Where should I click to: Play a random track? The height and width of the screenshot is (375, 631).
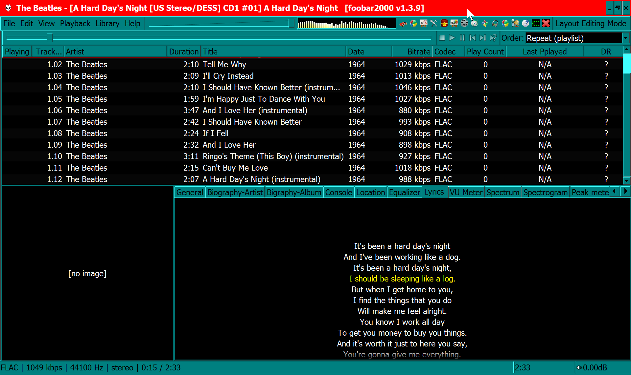[493, 38]
